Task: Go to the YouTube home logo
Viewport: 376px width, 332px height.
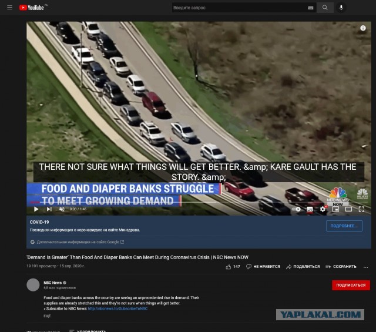Action: click(32, 8)
